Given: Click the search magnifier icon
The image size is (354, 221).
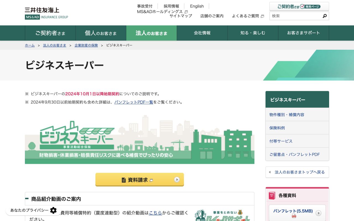Looking at the screenshot, I should 325,16.
